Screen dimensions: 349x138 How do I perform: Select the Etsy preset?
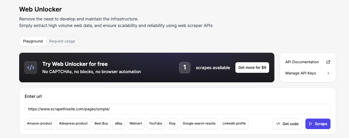(172, 124)
